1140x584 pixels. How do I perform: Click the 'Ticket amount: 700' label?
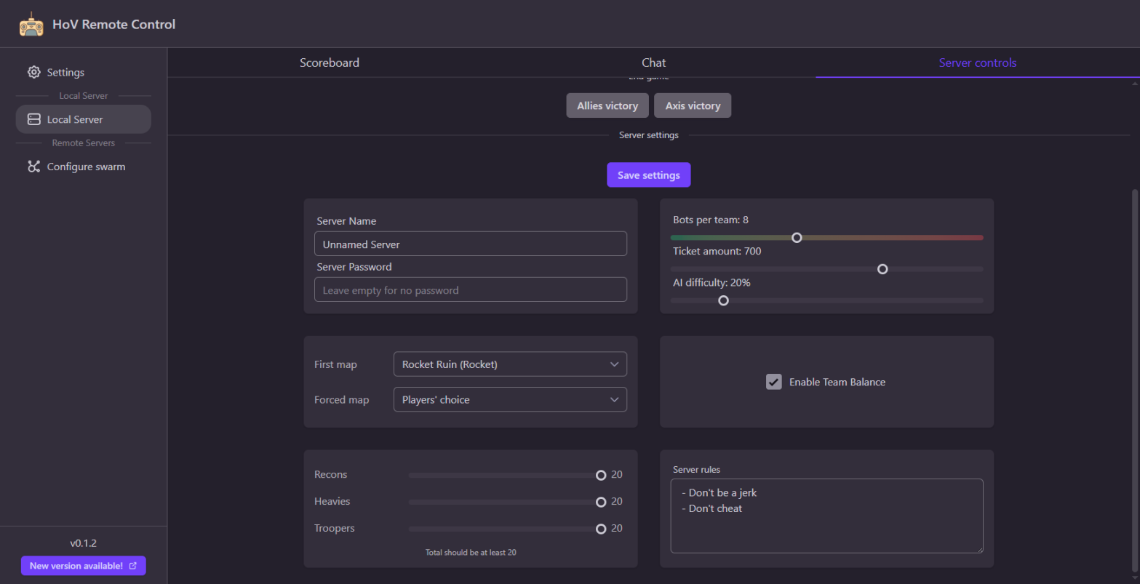pyautogui.click(x=717, y=251)
